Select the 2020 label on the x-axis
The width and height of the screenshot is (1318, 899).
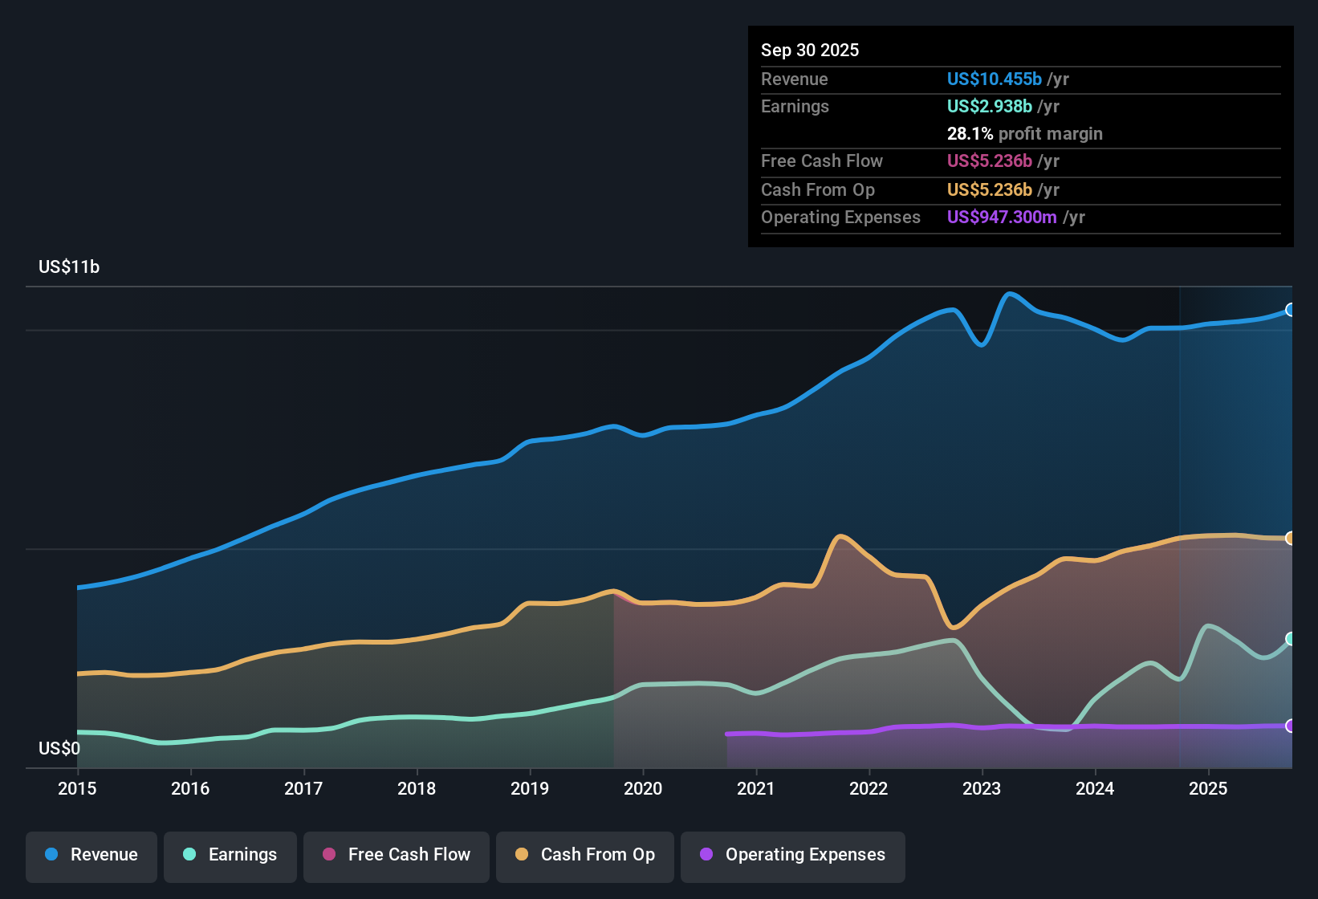click(x=643, y=789)
